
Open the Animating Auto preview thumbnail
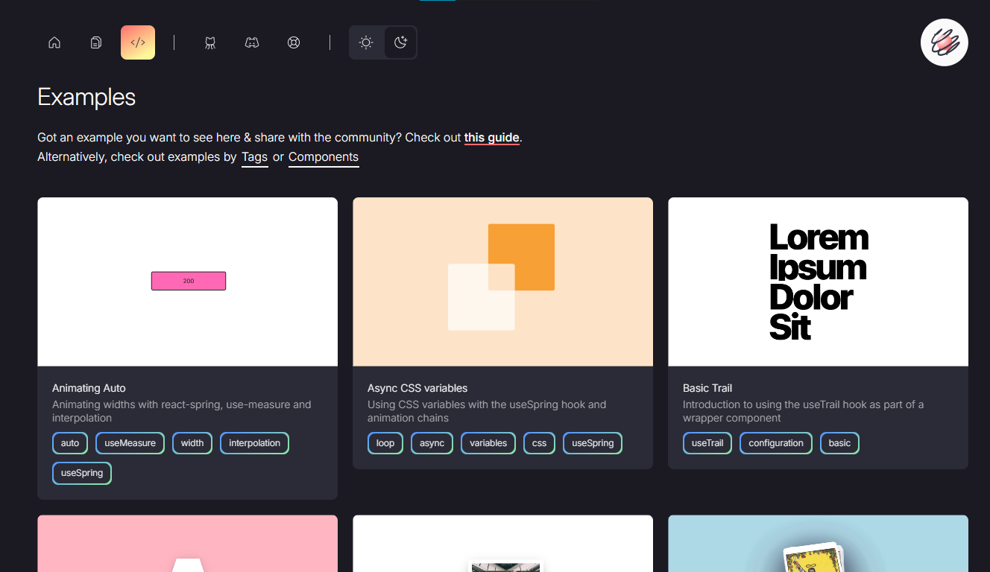point(188,282)
